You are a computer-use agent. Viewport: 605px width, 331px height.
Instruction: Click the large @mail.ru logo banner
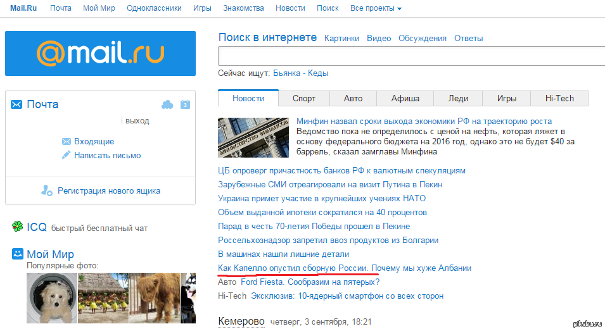coord(100,54)
